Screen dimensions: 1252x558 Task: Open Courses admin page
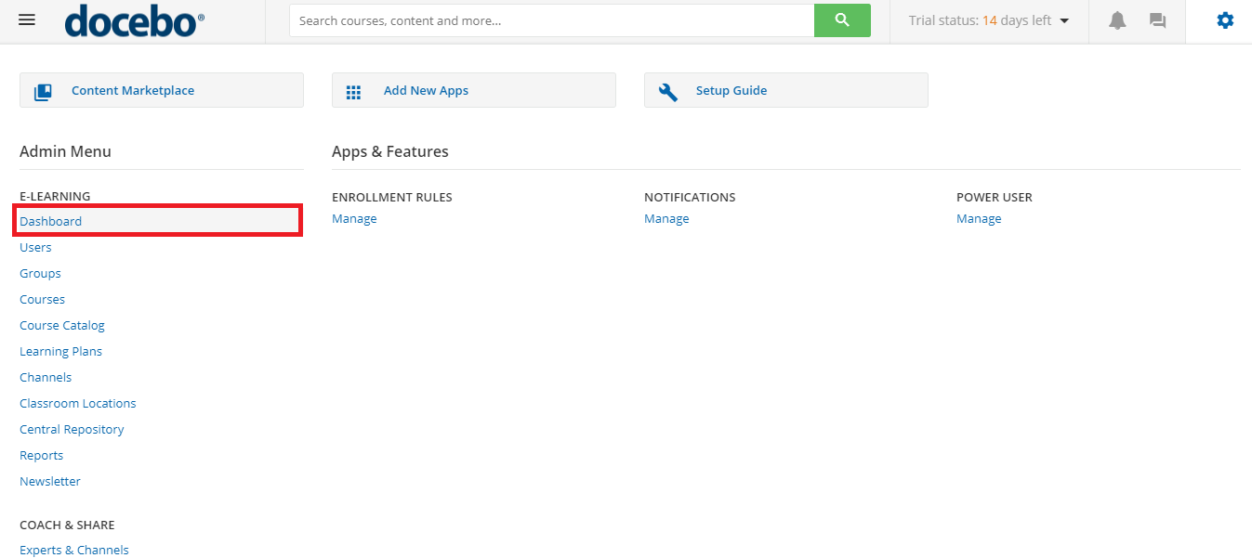coord(42,299)
